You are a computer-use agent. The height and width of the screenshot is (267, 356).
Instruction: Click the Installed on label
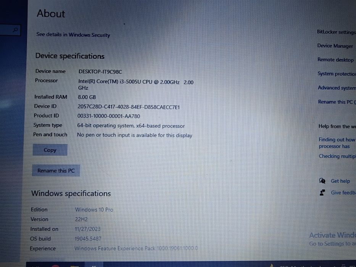44,229
